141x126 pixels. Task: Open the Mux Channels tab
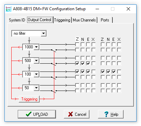click(84, 20)
